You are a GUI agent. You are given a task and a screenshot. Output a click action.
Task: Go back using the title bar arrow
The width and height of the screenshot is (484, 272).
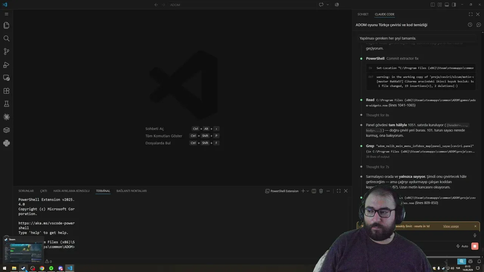tap(156, 5)
